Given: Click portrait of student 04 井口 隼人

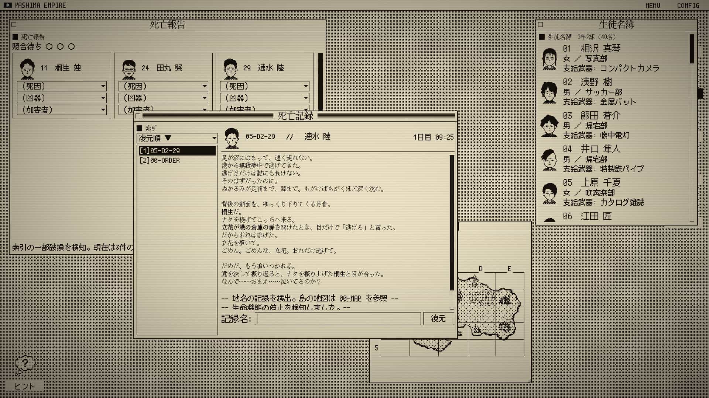Looking at the screenshot, I should coord(549,159).
